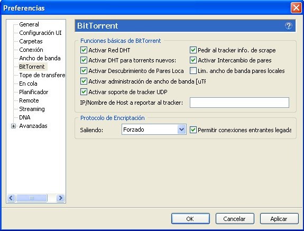The height and width of the screenshot is (231, 304).
Task: Select DNA in the preferences tree
Action: pyautogui.click(x=25, y=117)
